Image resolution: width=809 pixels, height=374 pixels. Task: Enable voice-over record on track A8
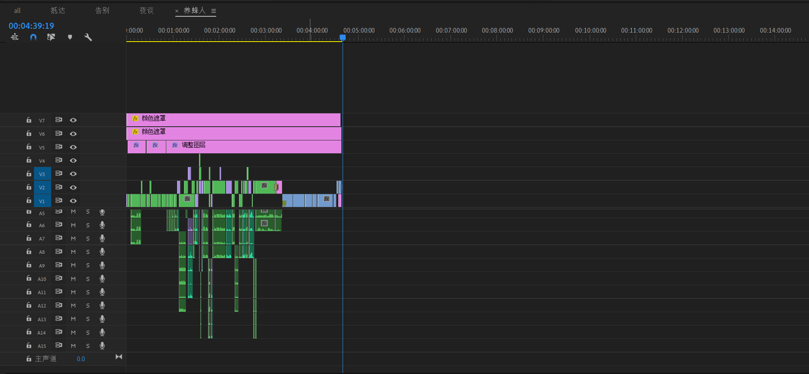pos(102,252)
